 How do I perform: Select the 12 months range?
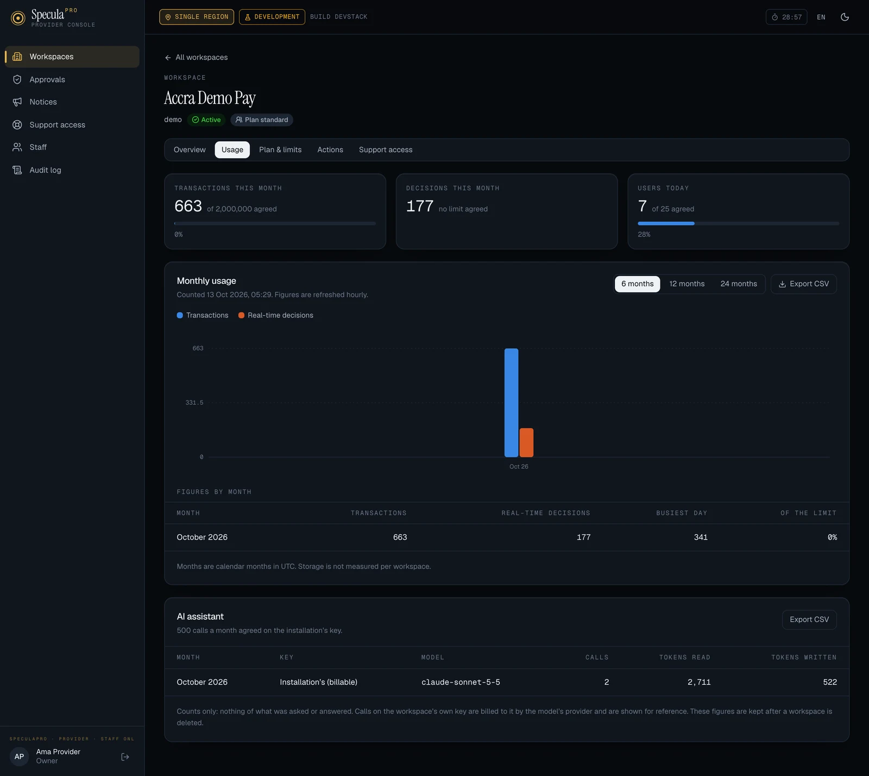click(x=687, y=284)
